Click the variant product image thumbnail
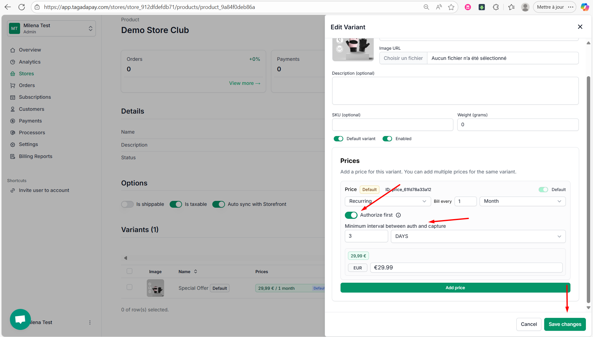This screenshot has width=593, height=337. click(x=353, y=49)
